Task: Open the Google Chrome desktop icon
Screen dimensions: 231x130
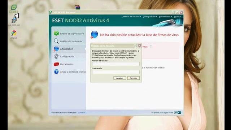Action: pos(14,33)
